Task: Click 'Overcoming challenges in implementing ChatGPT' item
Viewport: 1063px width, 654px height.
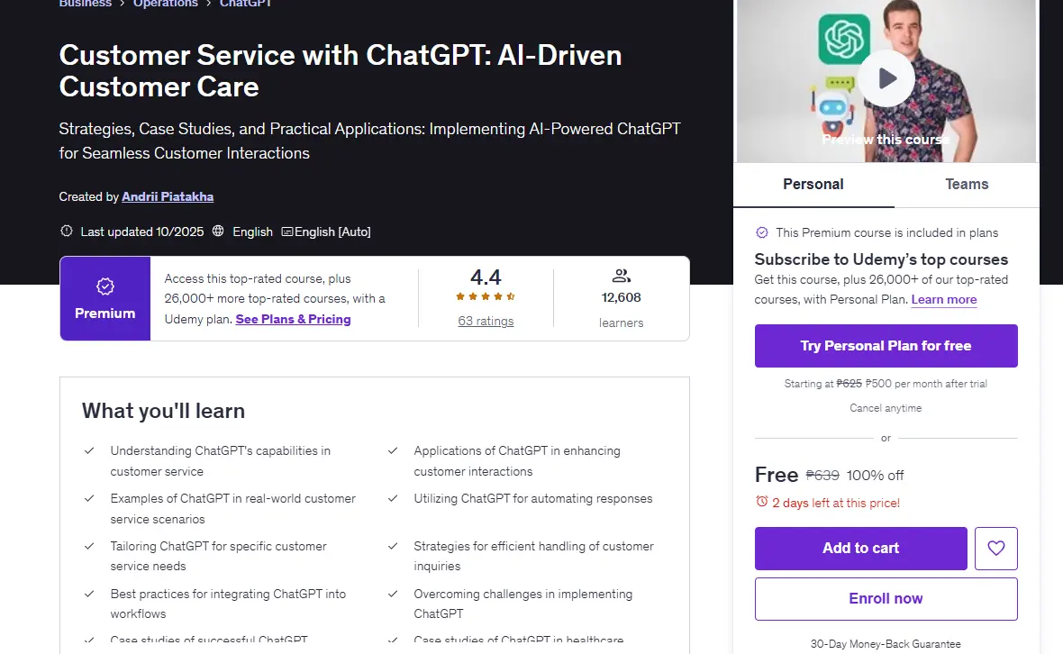Action: pyautogui.click(x=522, y=604)
